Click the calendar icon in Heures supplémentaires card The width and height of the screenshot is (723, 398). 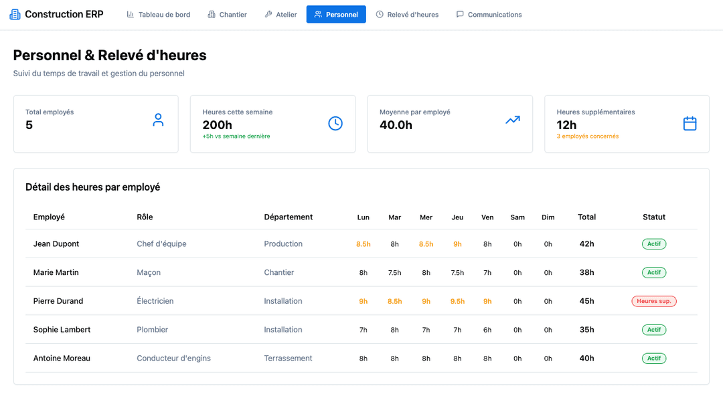(x=690, y=123)
